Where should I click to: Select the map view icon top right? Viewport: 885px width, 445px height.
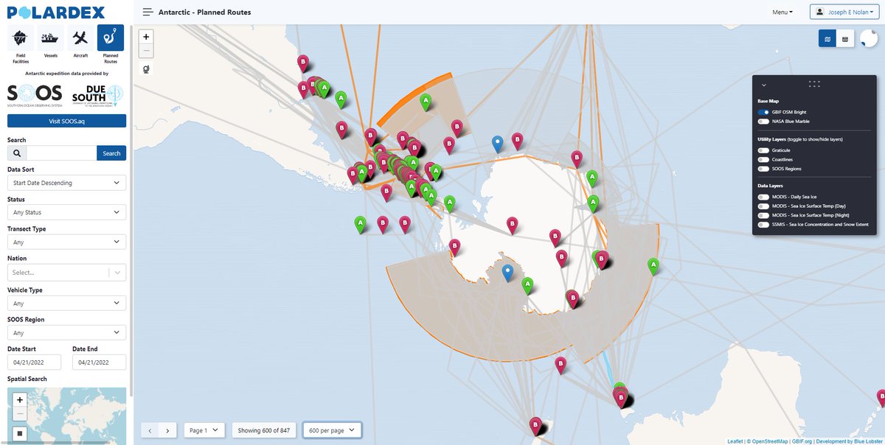826,38
